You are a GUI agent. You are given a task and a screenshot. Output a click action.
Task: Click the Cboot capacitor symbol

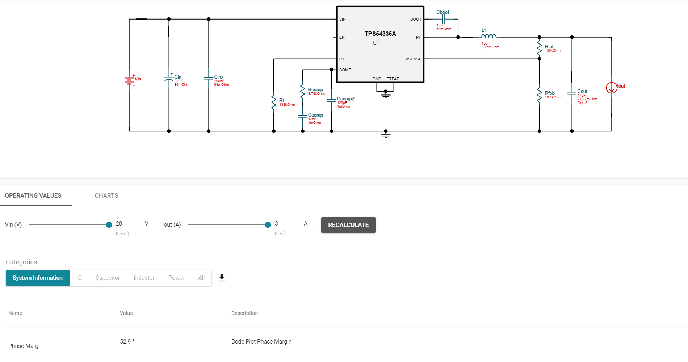pyautogui.click(x=443, y=19)
